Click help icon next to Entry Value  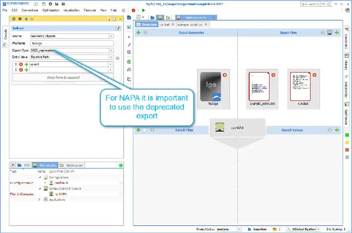coord(117,58)
